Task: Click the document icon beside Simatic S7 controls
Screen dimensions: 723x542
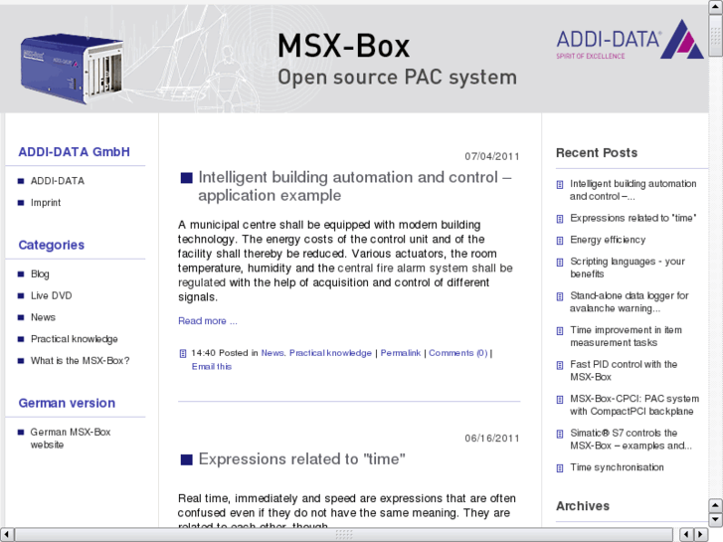Action: pos(560,434)
